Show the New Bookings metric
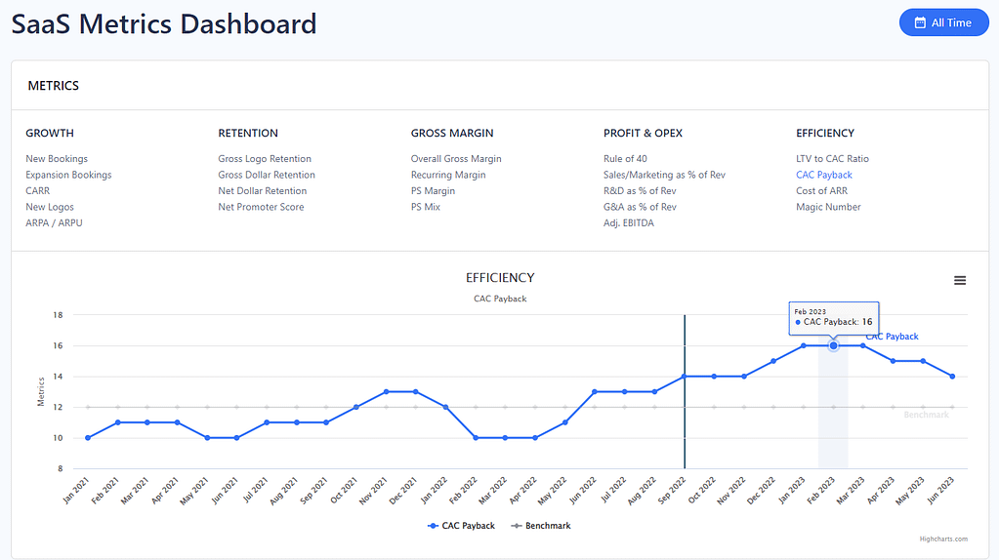This screenshot has width=999, height=560. coord(57,159)
